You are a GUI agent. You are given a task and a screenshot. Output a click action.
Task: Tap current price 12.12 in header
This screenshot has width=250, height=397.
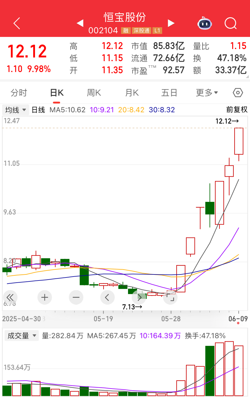(27, 51)
